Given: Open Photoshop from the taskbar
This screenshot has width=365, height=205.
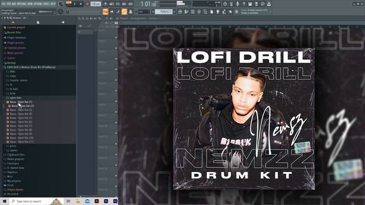Looking at the screenshot, I should pos(106,201).
